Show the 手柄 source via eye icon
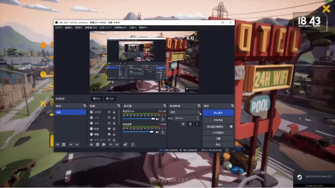 (x=109, y=123)
